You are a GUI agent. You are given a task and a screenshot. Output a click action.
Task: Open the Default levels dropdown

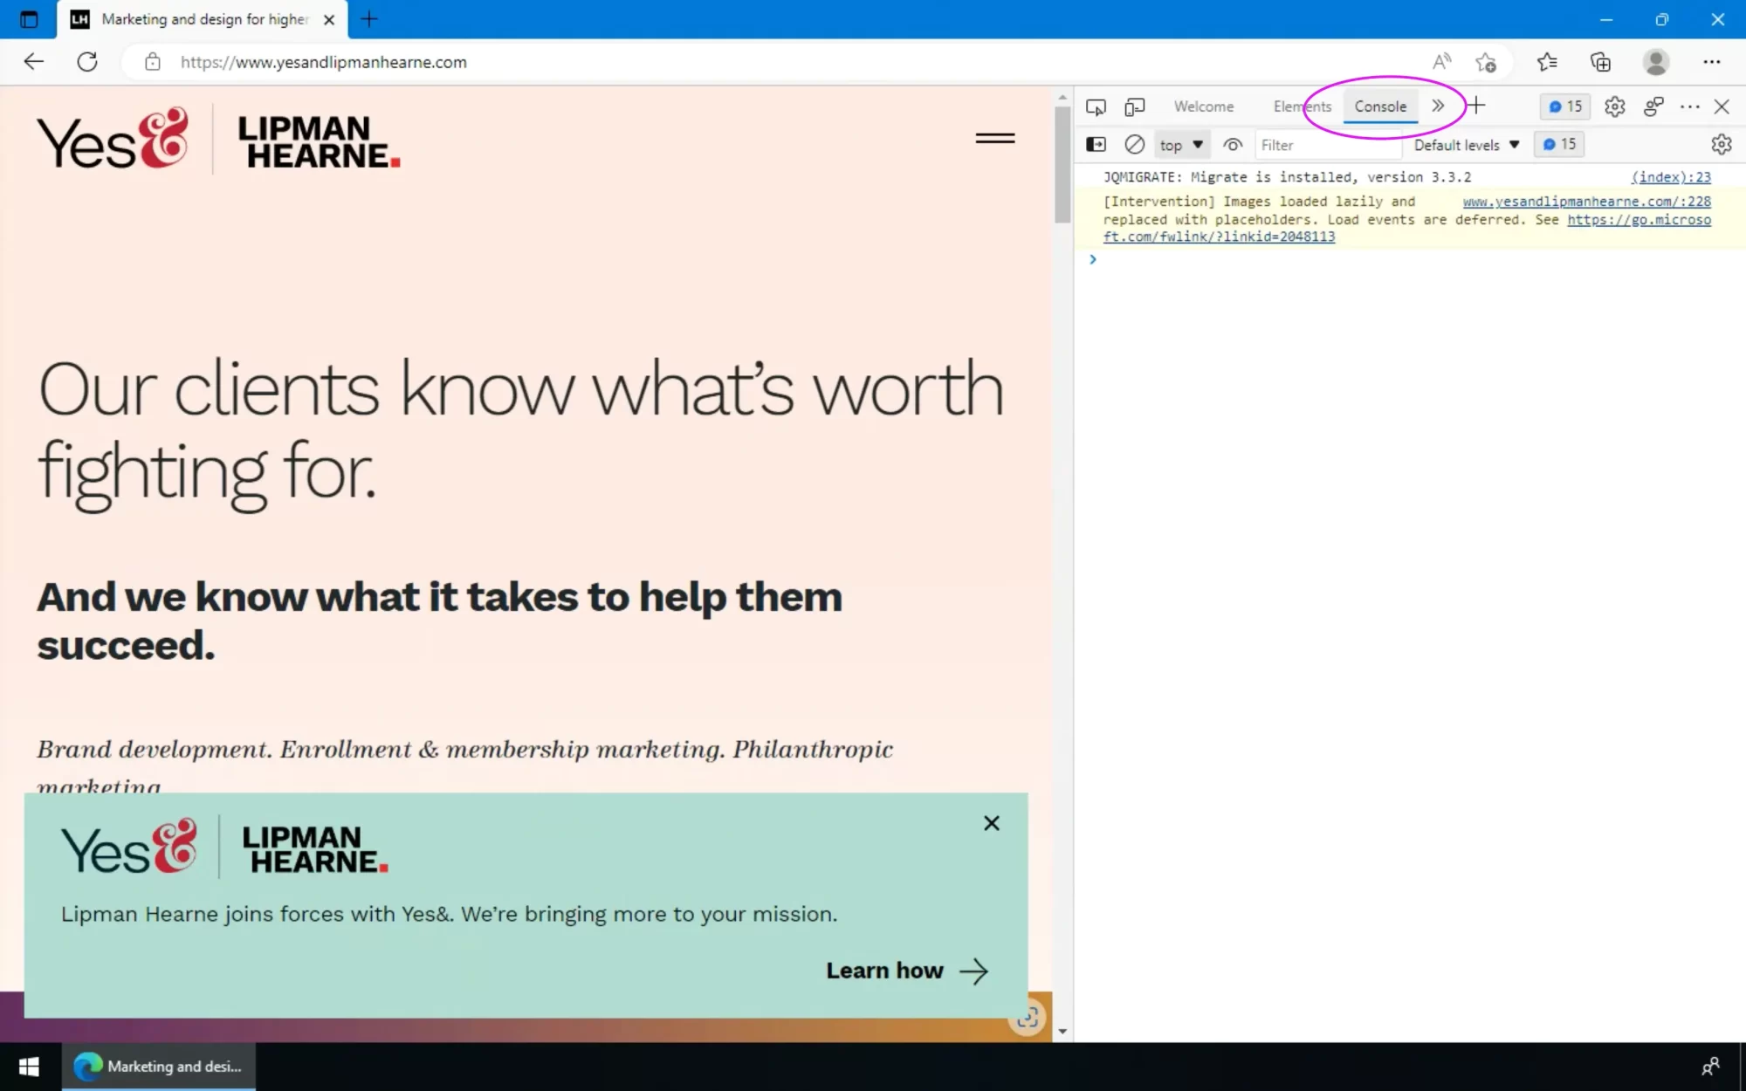click(1464, 143)
